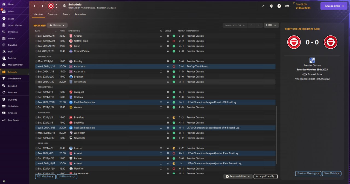Select the Wolves 7 - 0 match row
The image size is (350, 184).
click(x=155, y=107)
